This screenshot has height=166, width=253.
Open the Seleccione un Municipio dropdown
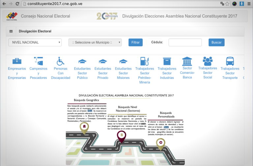[95, 42]
